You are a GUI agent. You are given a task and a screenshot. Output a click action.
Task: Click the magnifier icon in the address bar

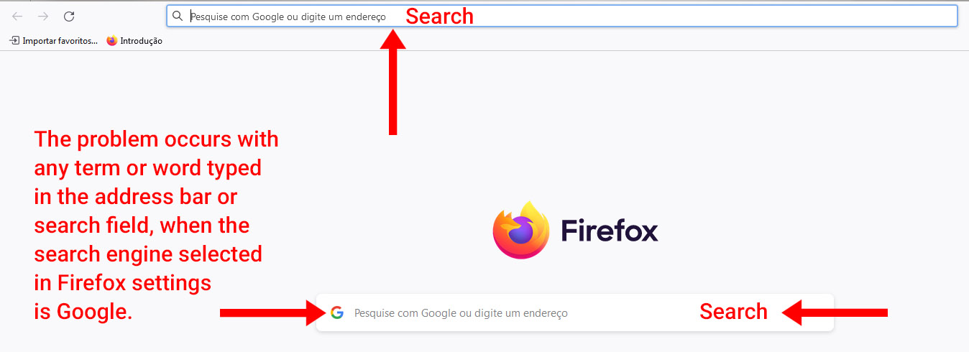(x=178, y=16)
